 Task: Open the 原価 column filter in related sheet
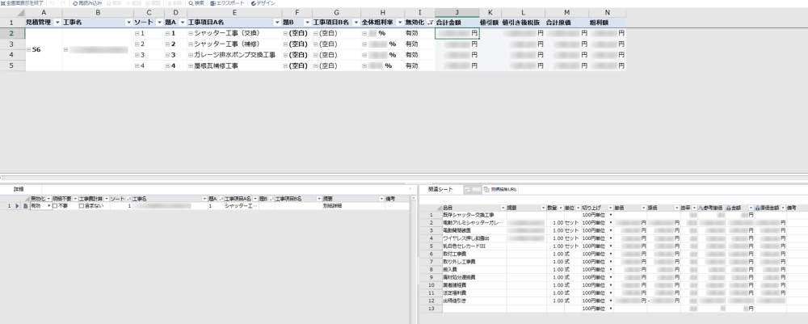pyautogui.click(x=677, y=208)
